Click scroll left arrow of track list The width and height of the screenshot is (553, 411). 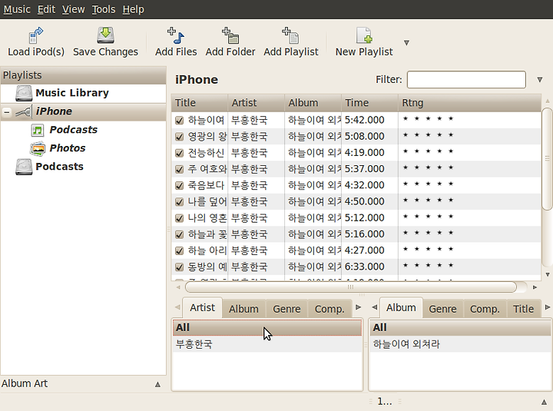point(178,287)
